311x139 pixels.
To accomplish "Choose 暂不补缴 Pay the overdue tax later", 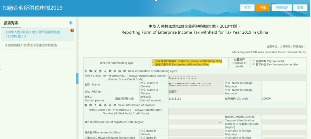I will [x=253, y=64].
